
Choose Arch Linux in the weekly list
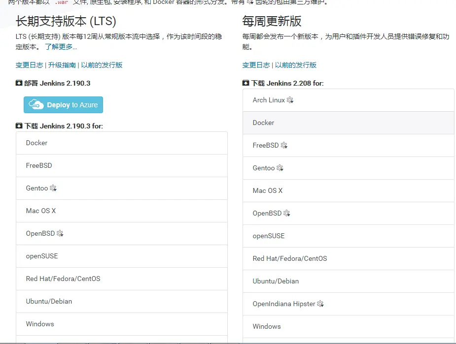349,100
